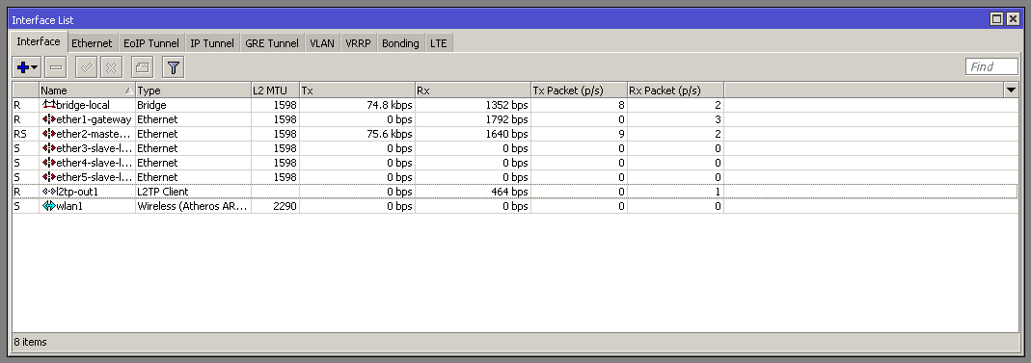Click the Find search field
Viewport: 1031px width, 363px height.
coord(991,67)
